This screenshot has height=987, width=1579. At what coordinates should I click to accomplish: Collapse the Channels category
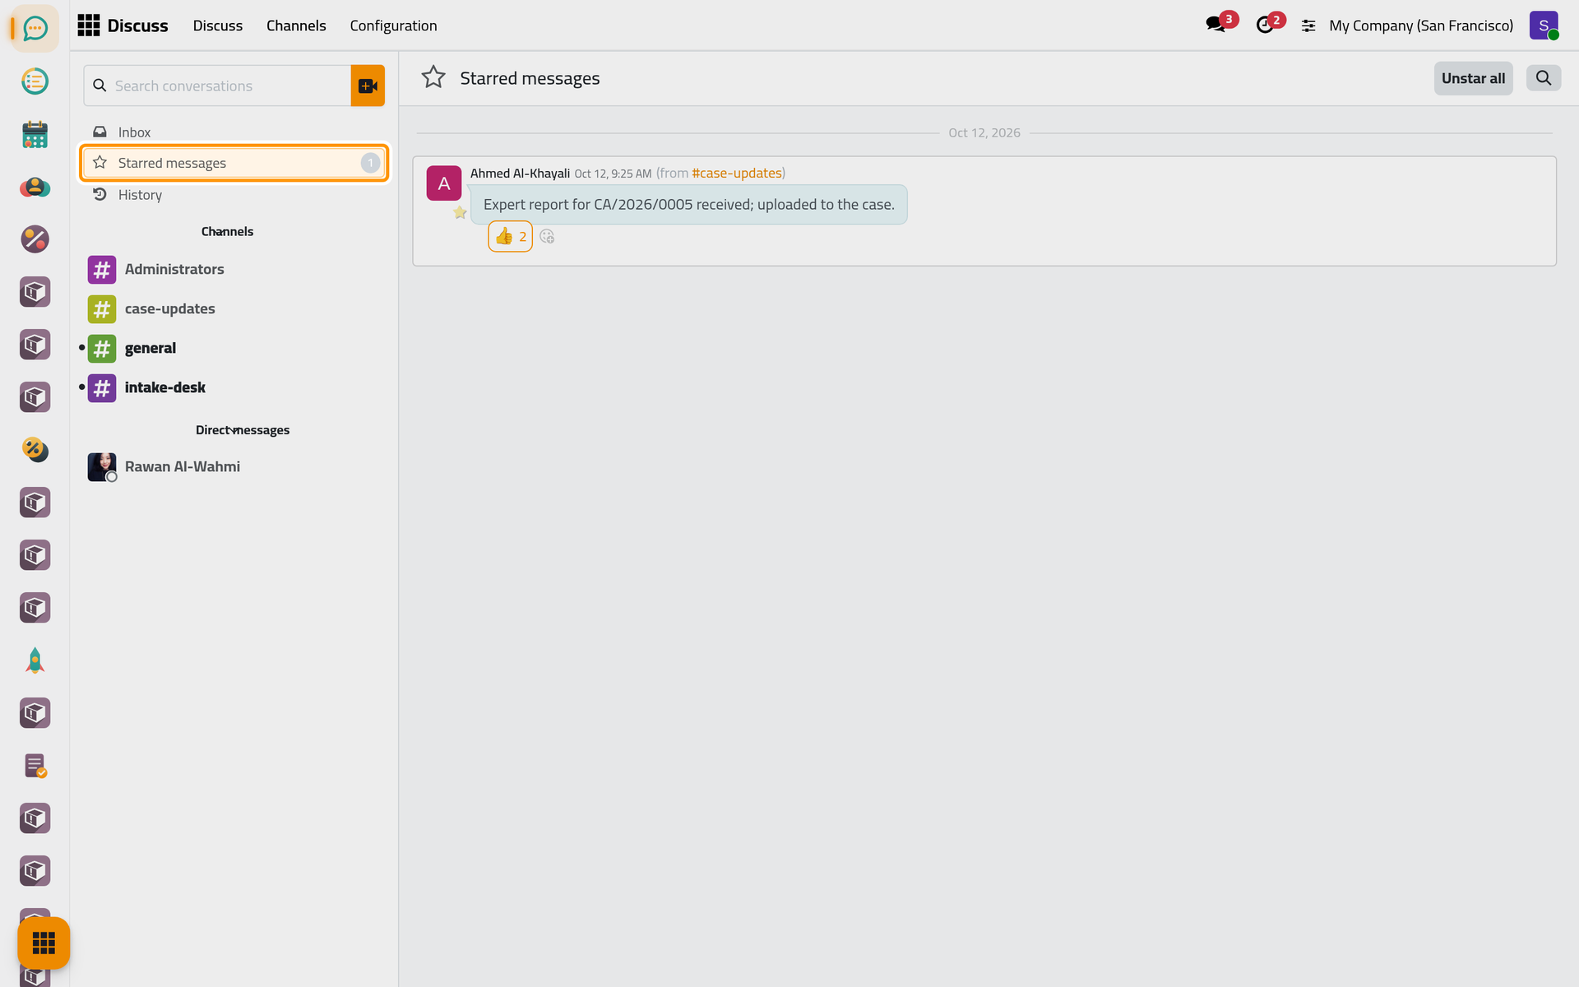(227, 232)
